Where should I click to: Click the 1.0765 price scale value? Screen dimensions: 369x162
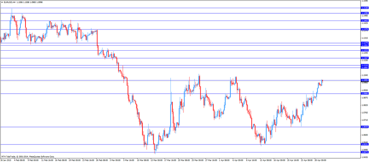(365, 112)
